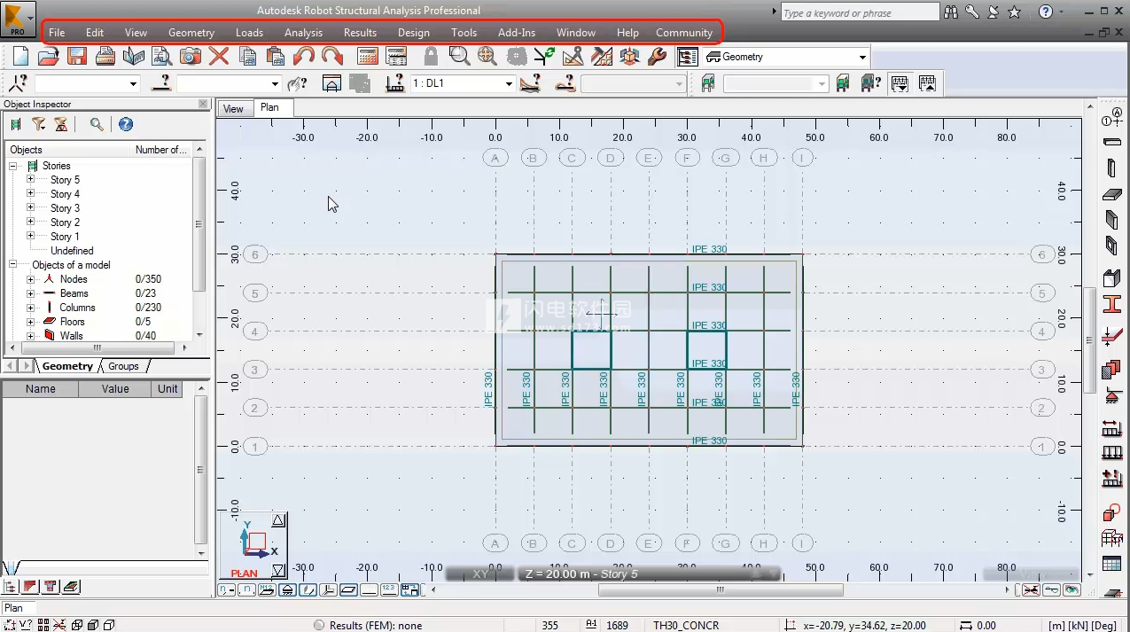Screen dimensions: 1130x632
Task: Click blue help icon in Object Inspector
Action: 126,125
